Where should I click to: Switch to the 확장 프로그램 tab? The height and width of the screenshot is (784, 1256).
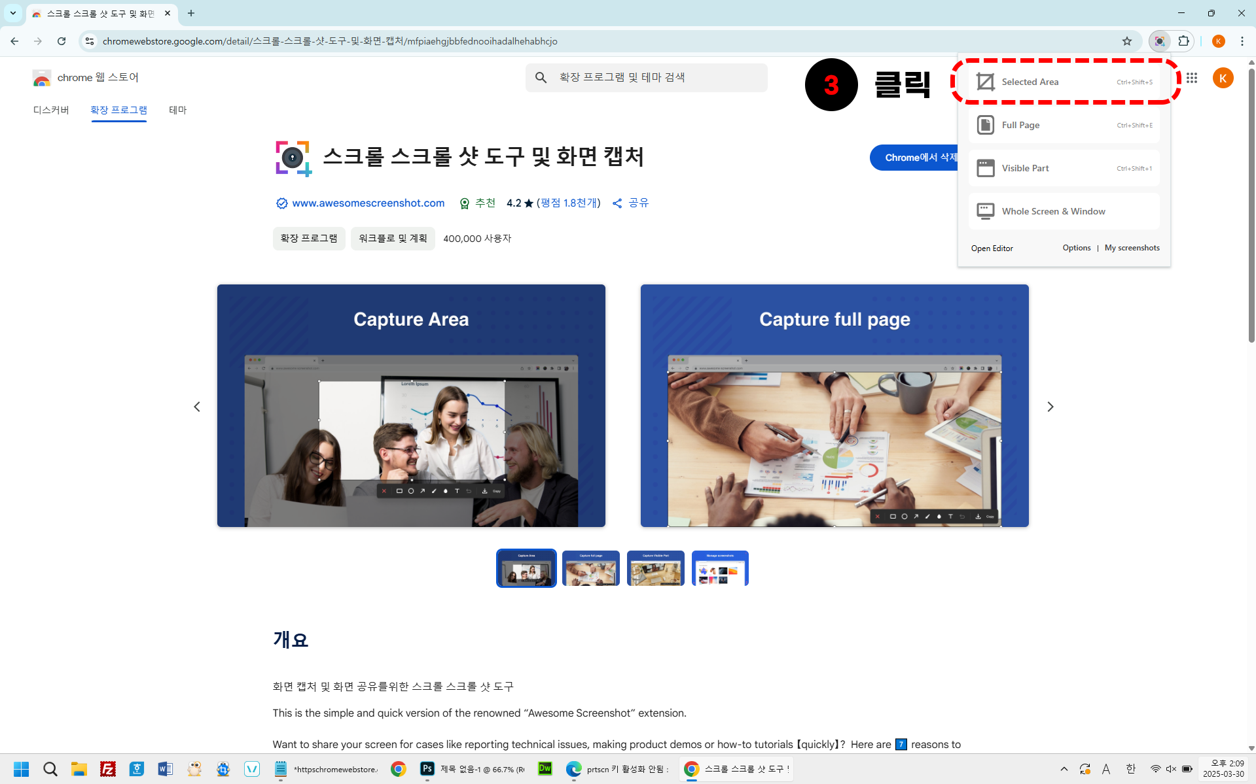(x=118, y=110)
